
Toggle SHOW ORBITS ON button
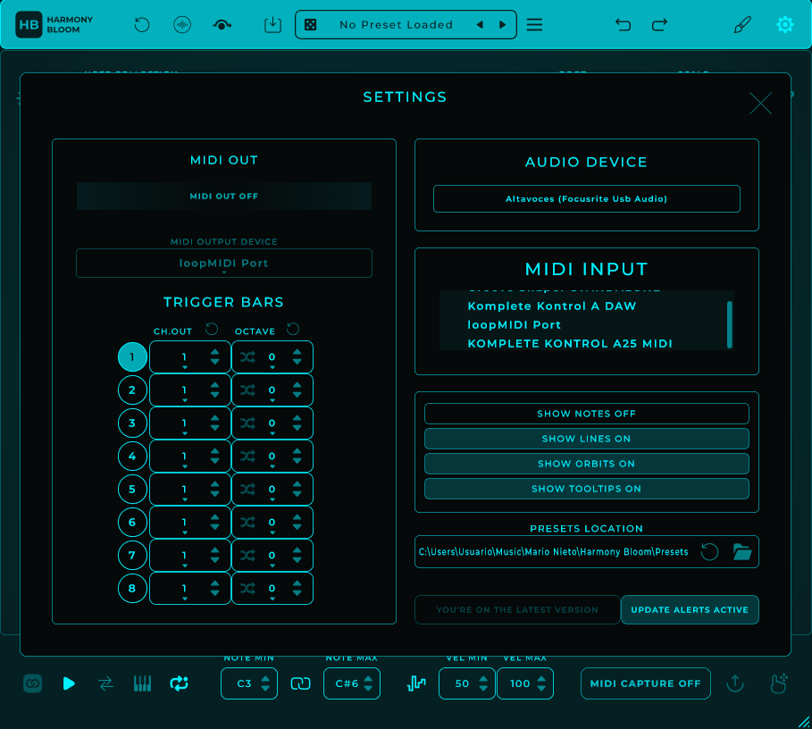pos(586,464)
